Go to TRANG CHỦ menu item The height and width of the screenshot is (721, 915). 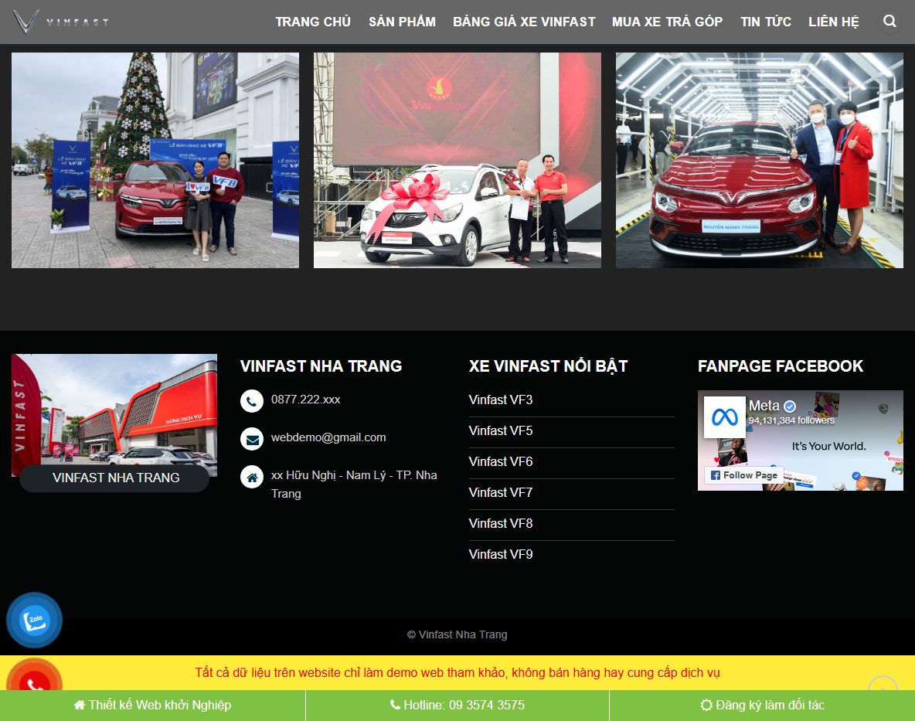pos(313,22)
